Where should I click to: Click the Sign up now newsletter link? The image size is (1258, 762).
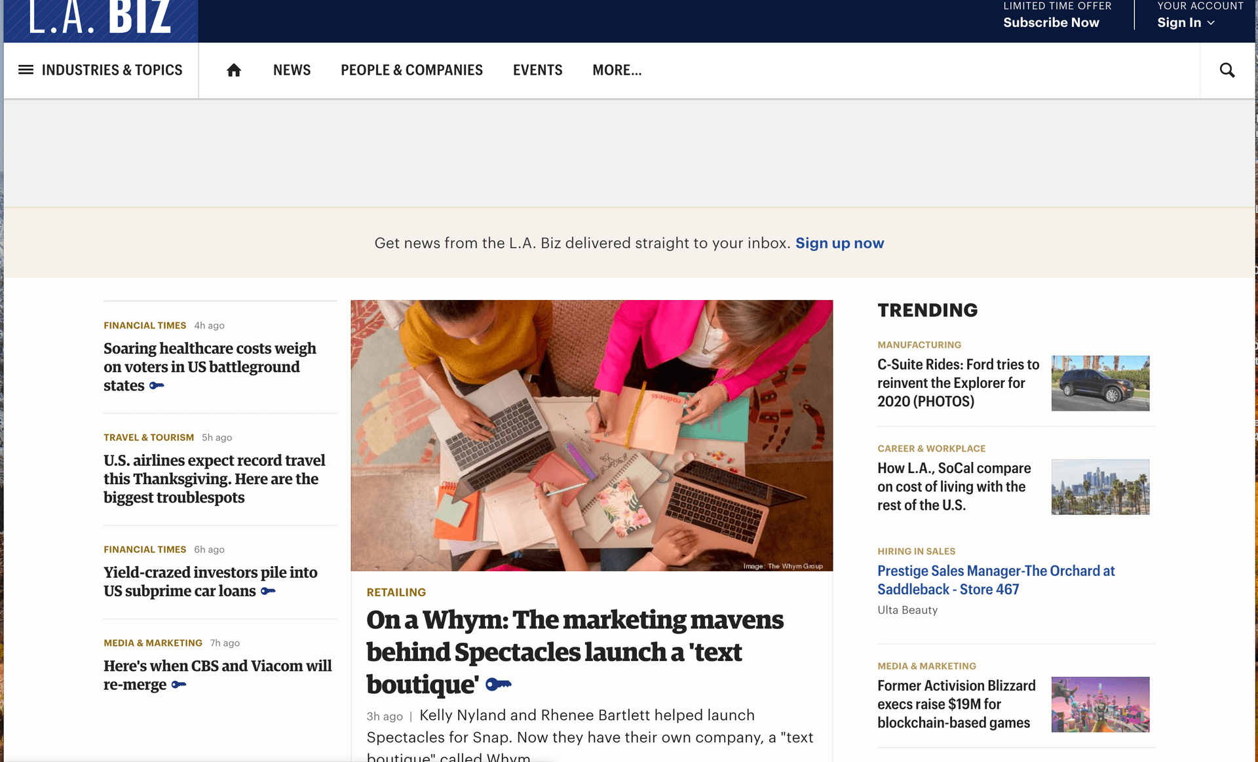click(x=839, y=243)
